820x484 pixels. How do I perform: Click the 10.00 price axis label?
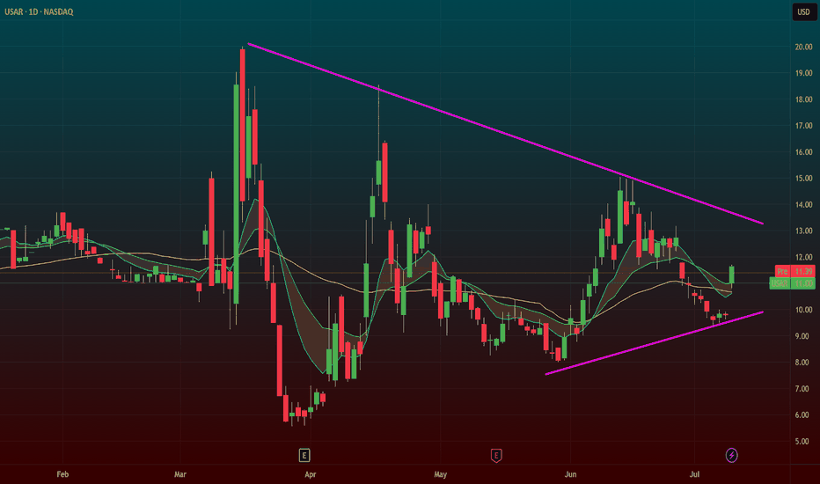pyautogui.click(x=803, y=310)
